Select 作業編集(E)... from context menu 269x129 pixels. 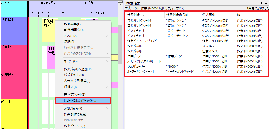(73, 24)
